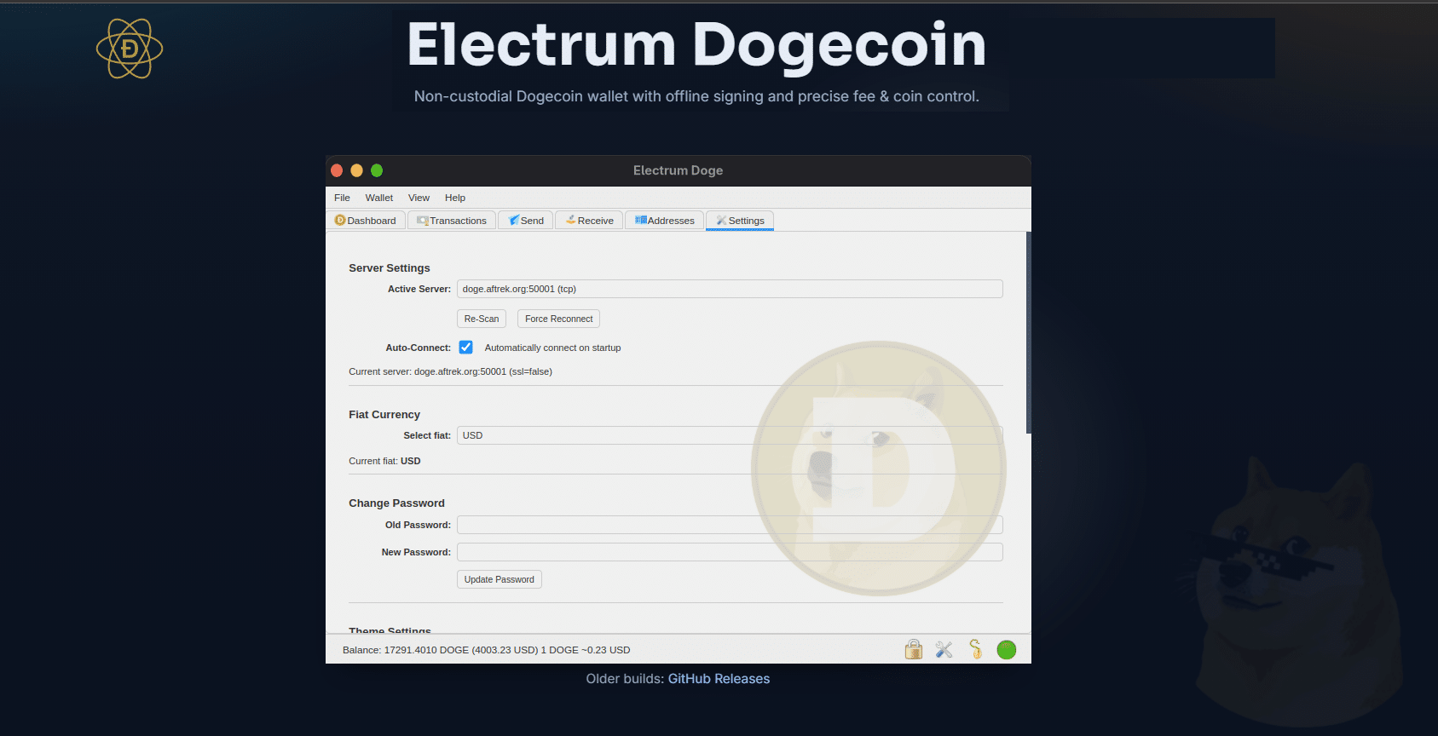Open the File menu
1438x736 pixels.
coord(342,198)
